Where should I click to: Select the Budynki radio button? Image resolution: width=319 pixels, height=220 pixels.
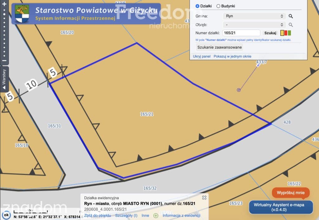point(218,6)
